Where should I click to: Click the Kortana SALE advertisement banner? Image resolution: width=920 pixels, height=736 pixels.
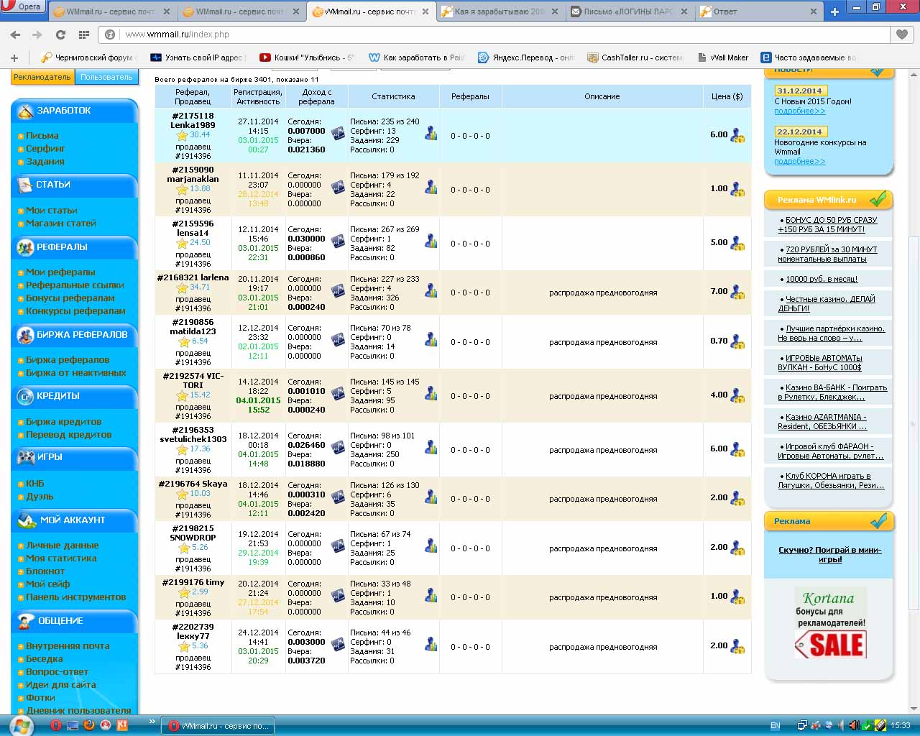click(x=829, y=624)
